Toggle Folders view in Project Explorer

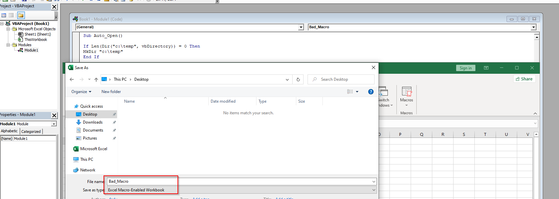click(x=21, y=15)
